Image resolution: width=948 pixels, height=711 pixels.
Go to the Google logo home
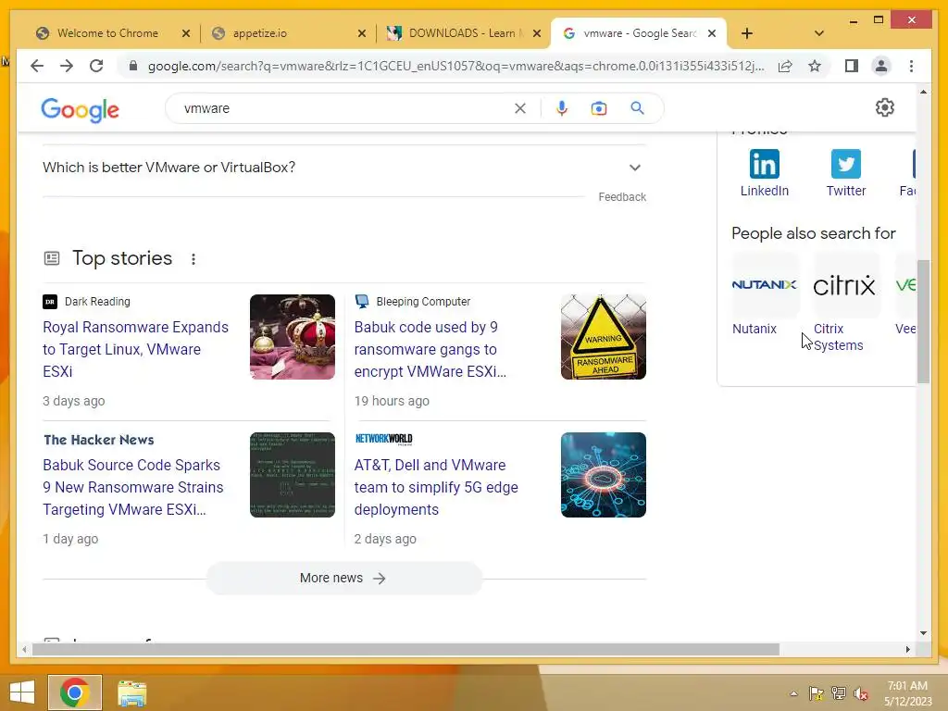pyautogui.click(x=80, y=109)
